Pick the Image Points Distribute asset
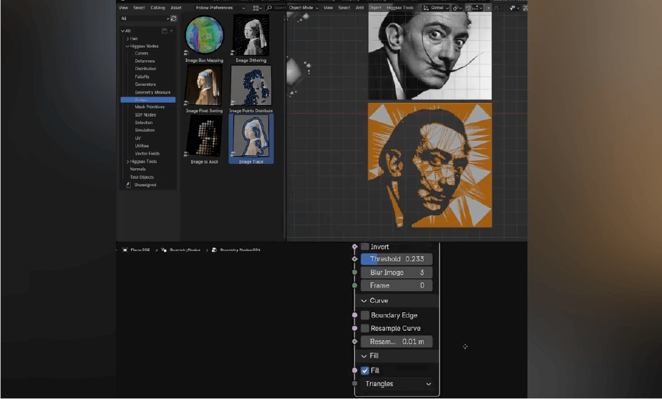This screenshot has width=662, height=399. pos(250,86)
